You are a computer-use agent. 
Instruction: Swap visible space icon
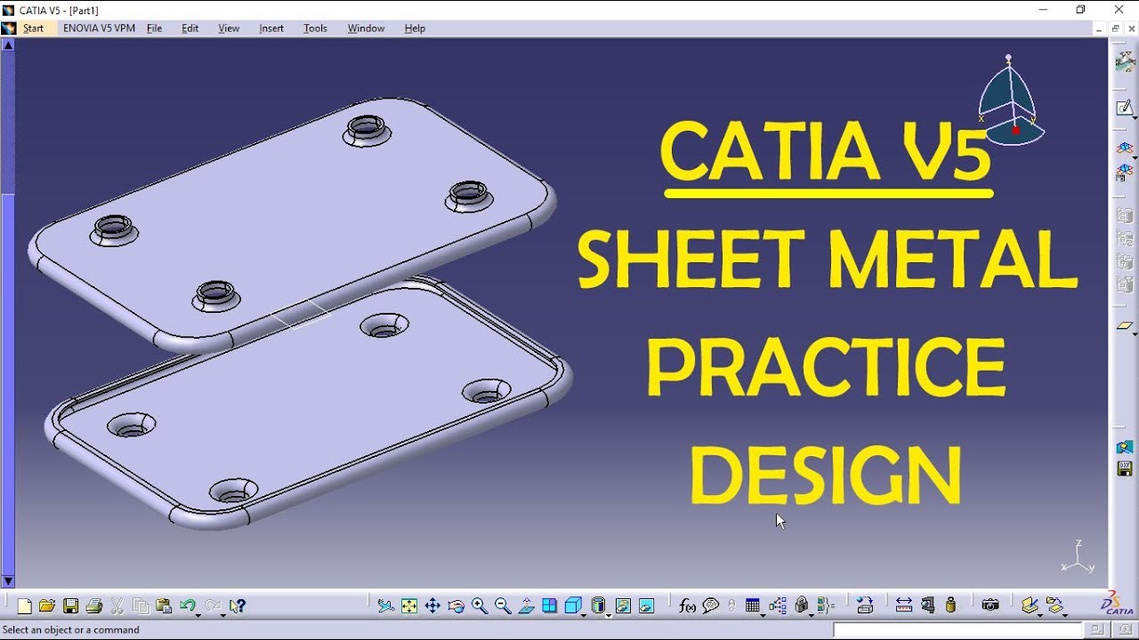(x=647, y=606)
